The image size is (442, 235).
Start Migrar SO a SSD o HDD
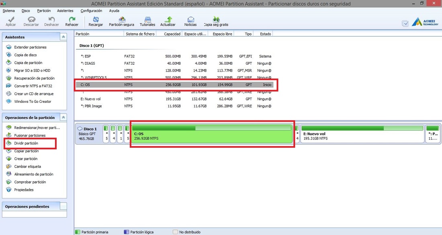(x=32, y=70)
